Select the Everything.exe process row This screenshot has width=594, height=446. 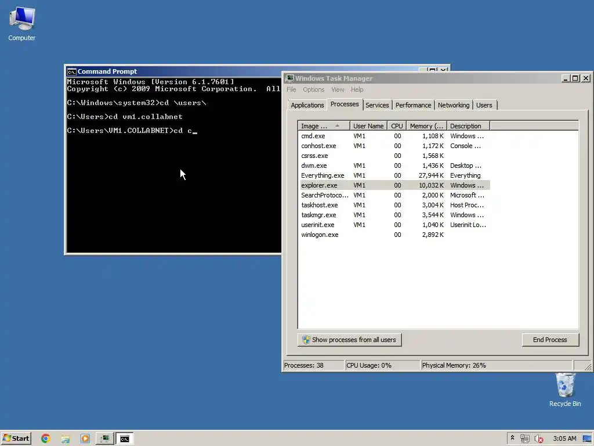[x=394, y=175]
